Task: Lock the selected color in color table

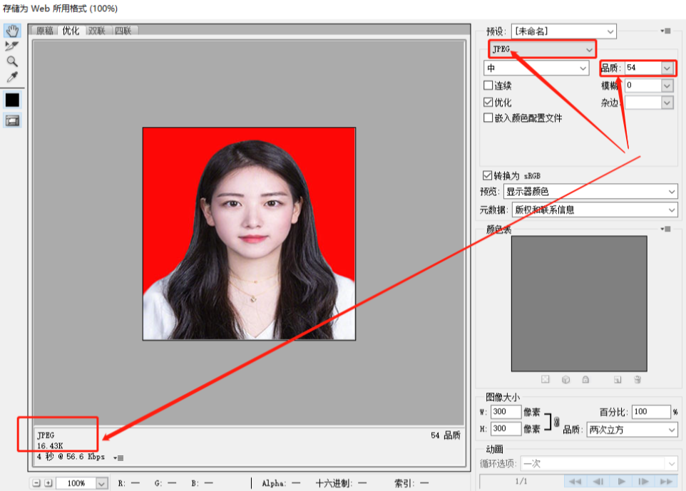Action: point(585,380)
